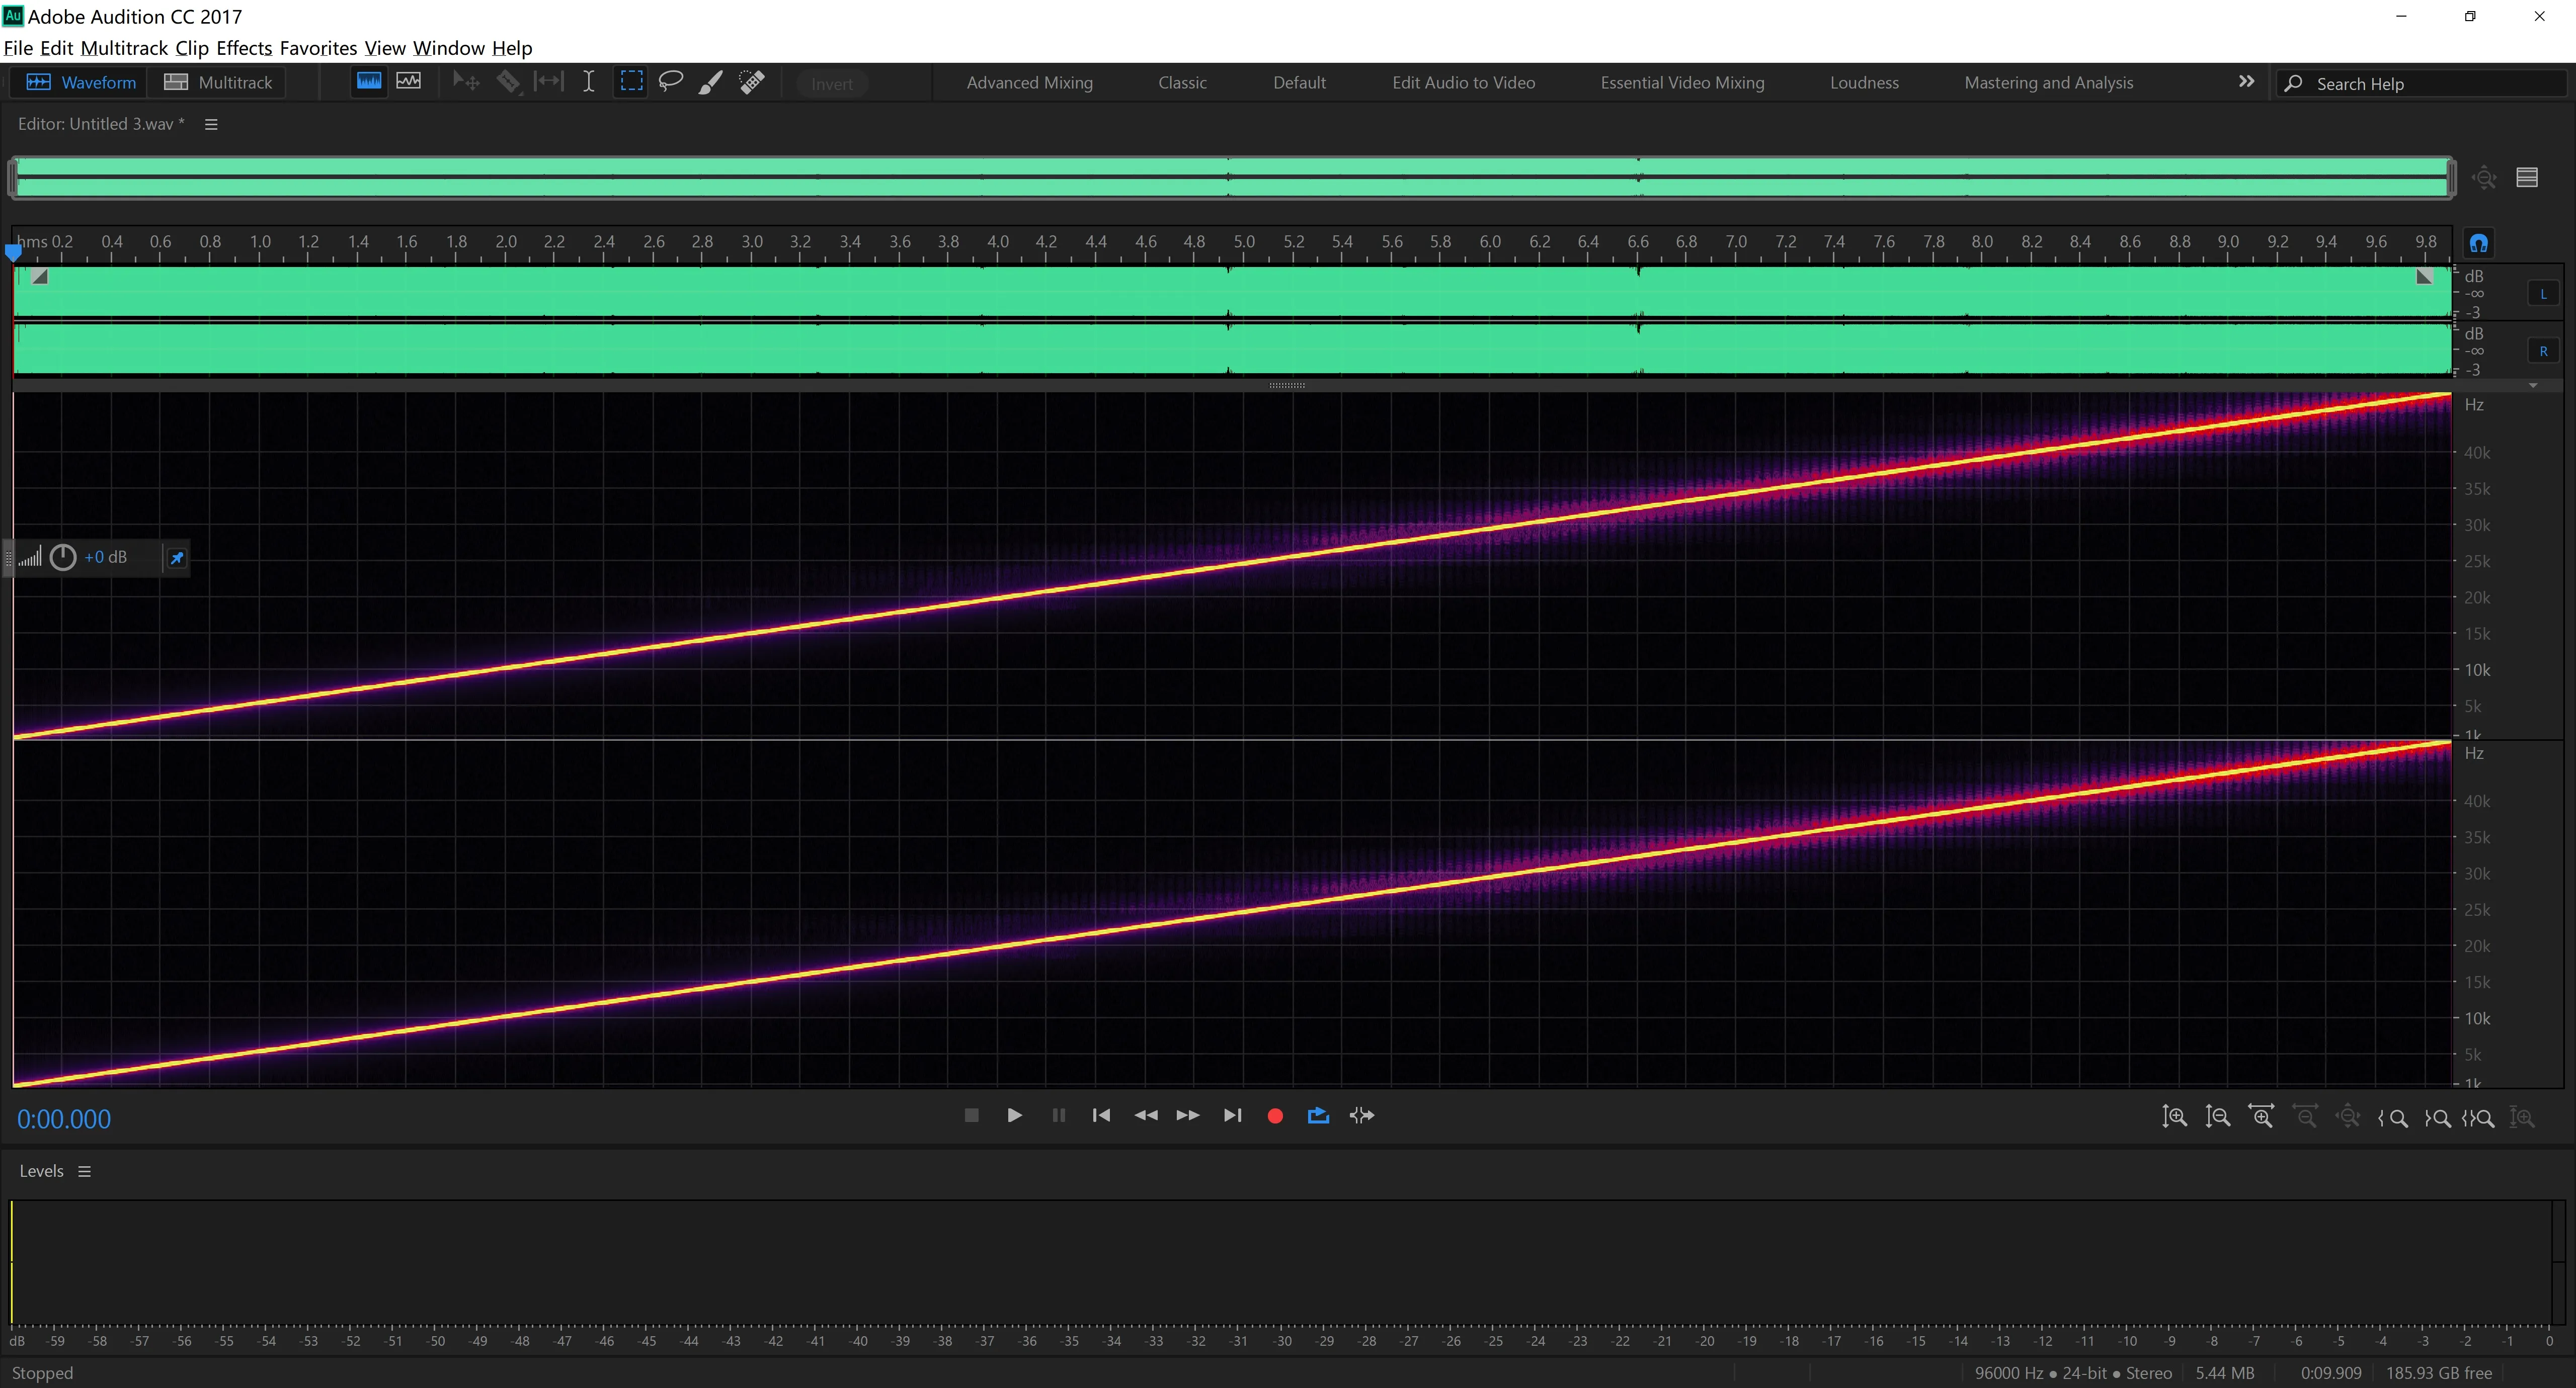Click Zoom Out Amplitude icon
This screenshot has width=2576, height=1388.
(2217, 1116)
